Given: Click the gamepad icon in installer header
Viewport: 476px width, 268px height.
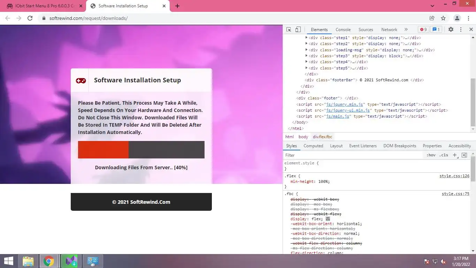Looking at the screenshot, I should pyautogui.click(x=81, y=81).
